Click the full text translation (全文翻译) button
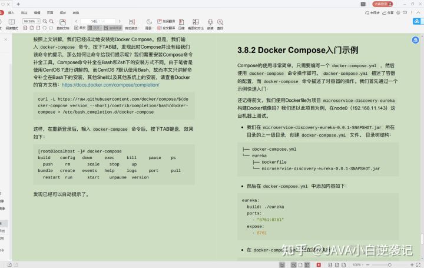Screen dimensions: 424x268 point(166,28)
